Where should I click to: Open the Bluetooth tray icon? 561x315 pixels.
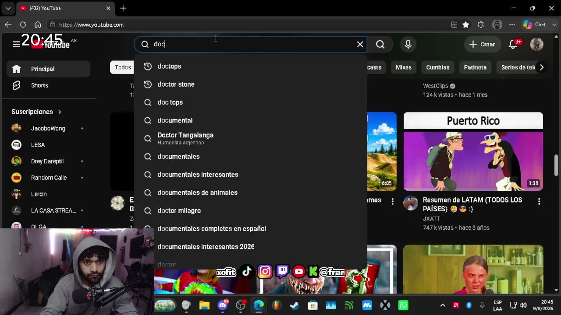[469, 305]
